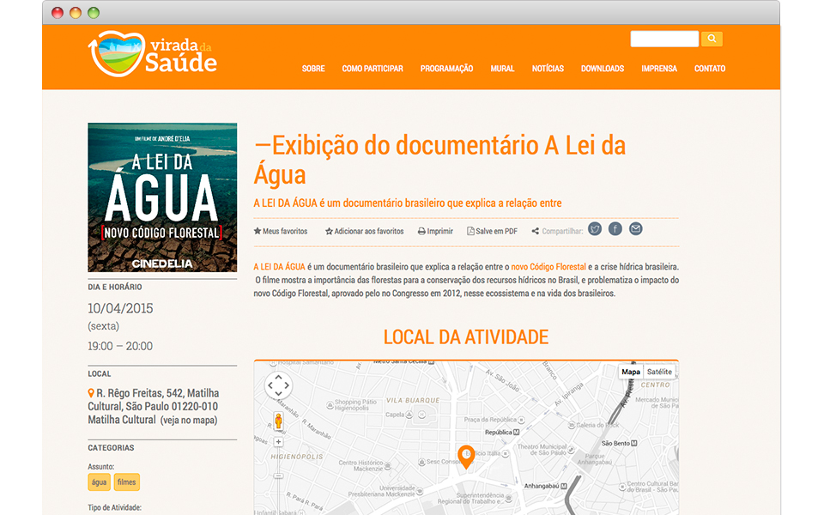Screen dimensions: 824x515
Task: Switch map to Mapa view
Action: 631,372
